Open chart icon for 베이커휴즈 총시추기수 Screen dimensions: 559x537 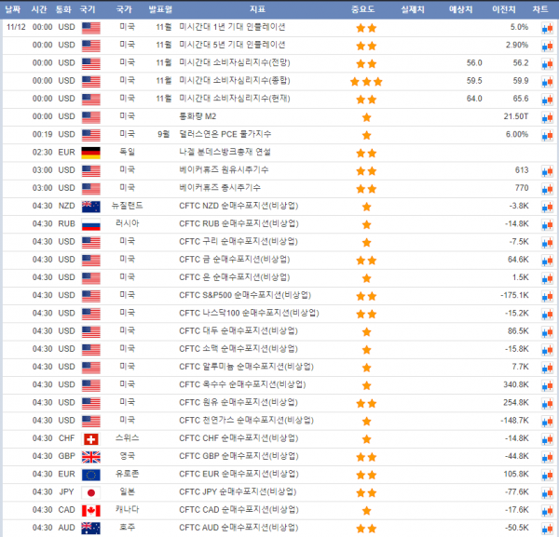pyautogui.click(x=547, y=189)
